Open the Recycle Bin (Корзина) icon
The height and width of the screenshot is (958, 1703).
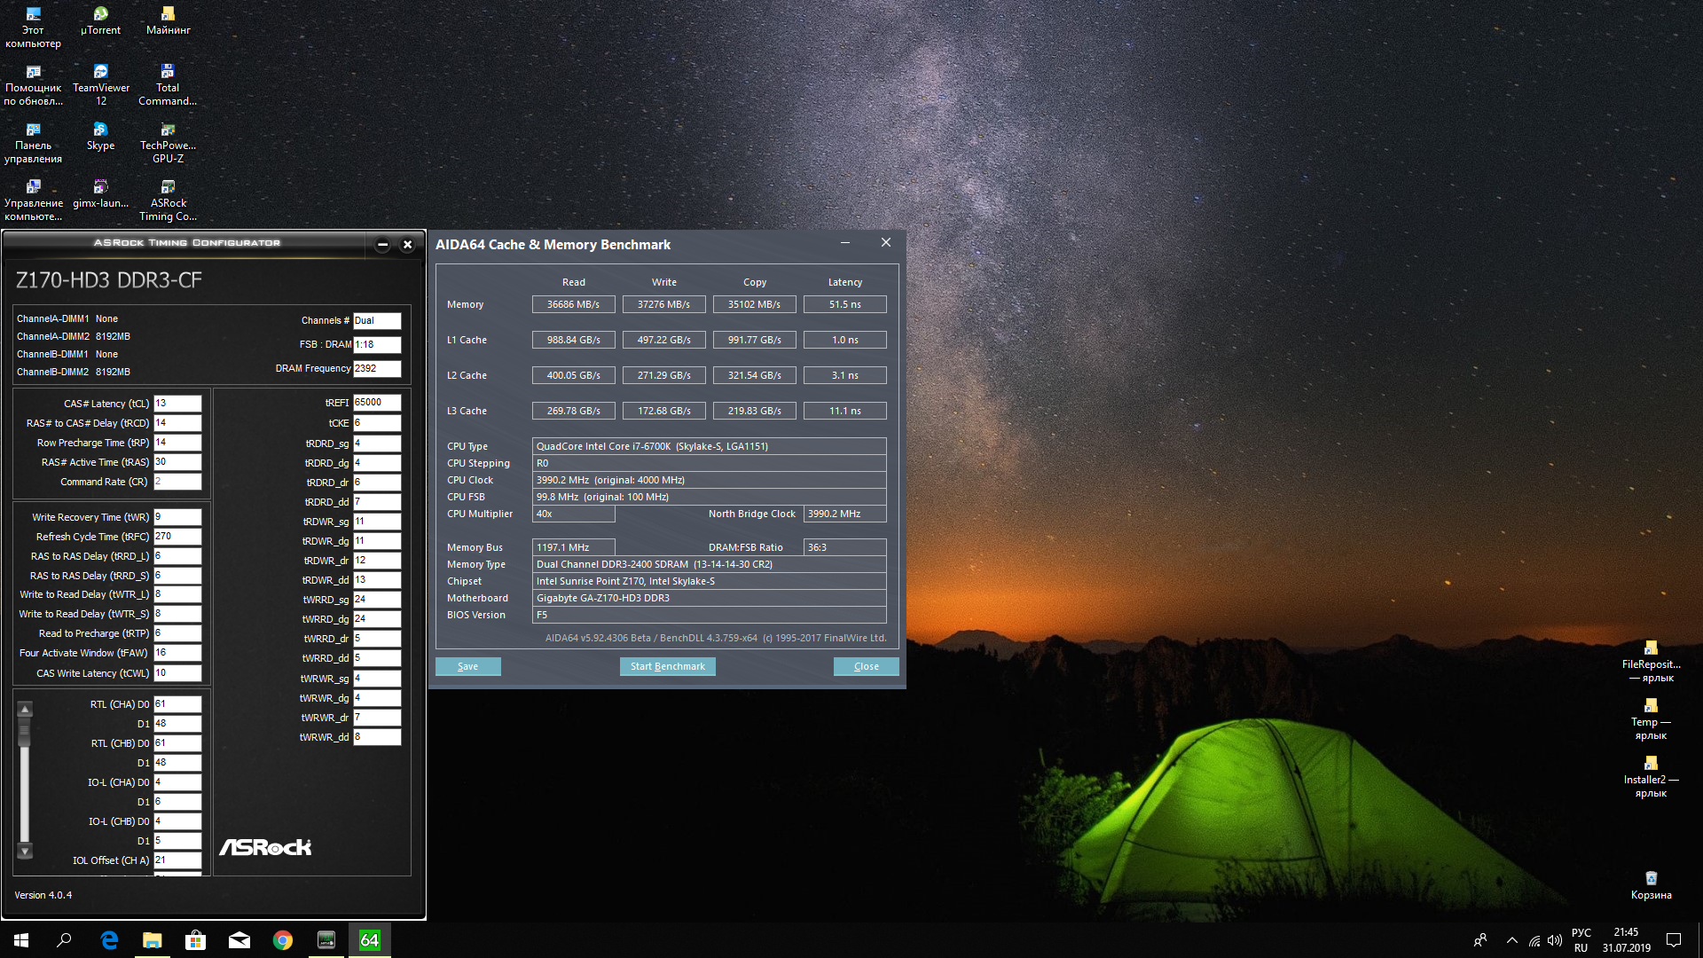pyautogui.click(x=1651, y=879)
